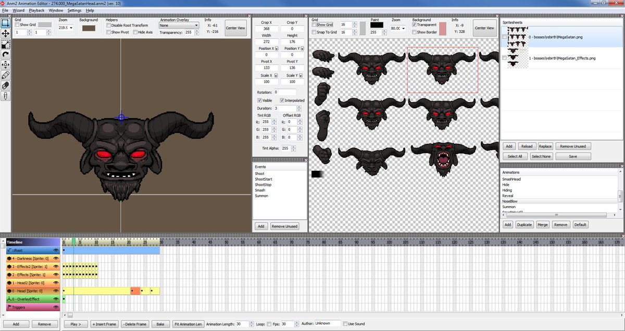The width and height of the screenshot is (625, 331).
Task: Open the pink spritesheet Background color swatch
Action: [x=443, y=29]
